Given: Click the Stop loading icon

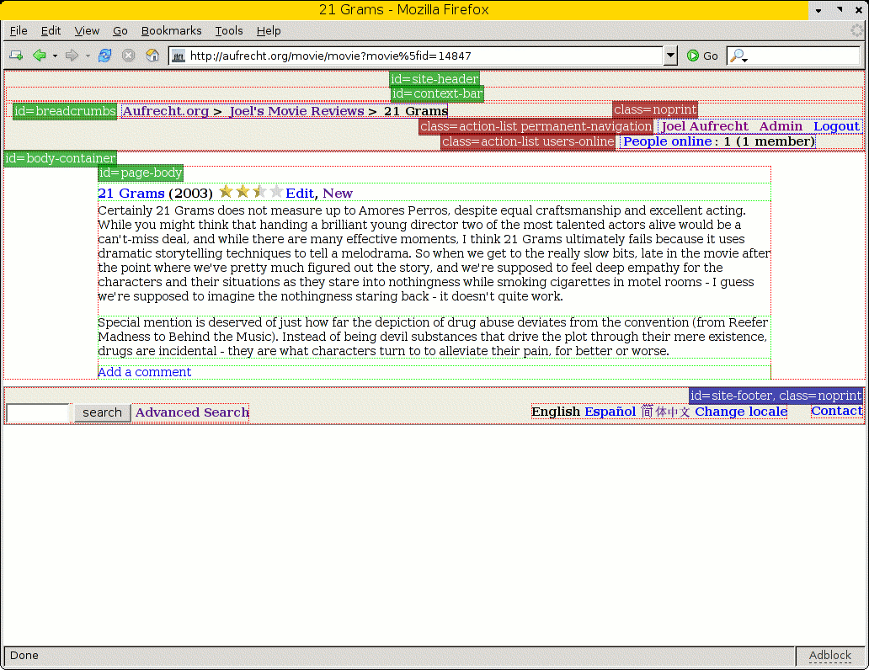Looking at the screenshot, I should [128, 56].
